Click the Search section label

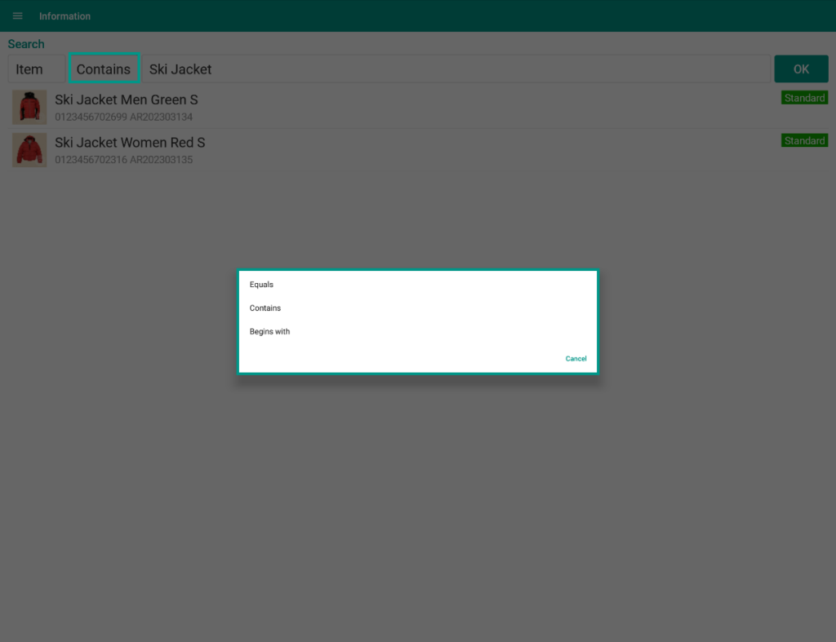point(26,44)
